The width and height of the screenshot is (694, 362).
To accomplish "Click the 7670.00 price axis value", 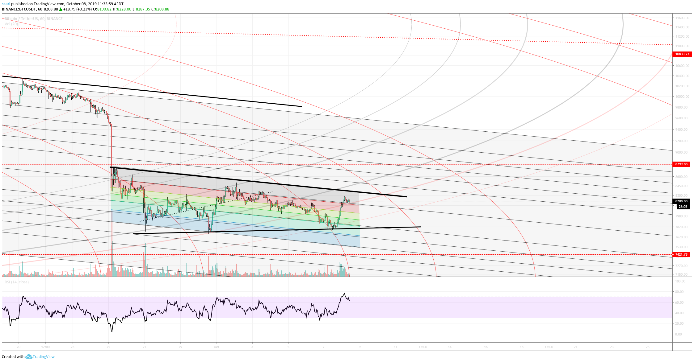I will click(681, 237).
